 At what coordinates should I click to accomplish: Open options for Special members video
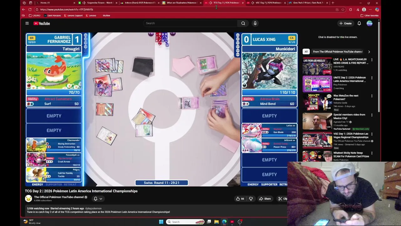tap(372, 115)
